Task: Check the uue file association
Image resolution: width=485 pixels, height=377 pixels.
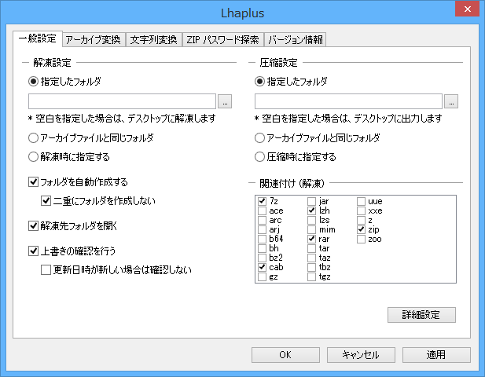Action: (361, 201)
